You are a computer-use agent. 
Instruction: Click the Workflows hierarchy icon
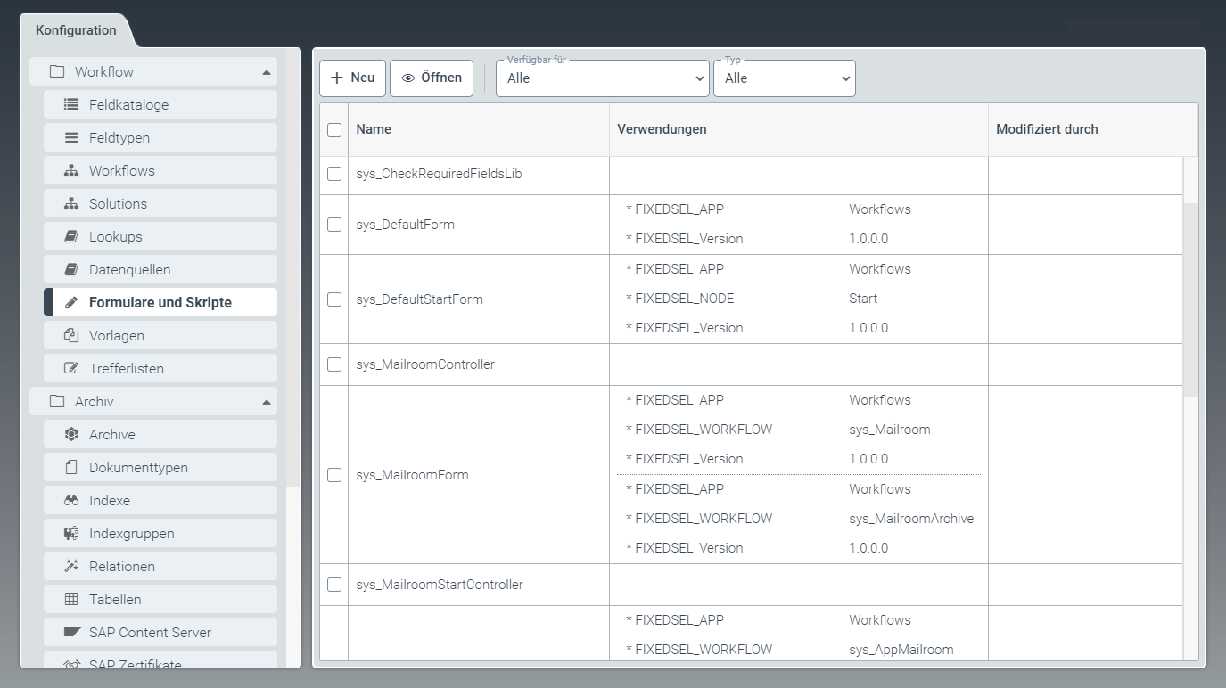tap(71, 170)
